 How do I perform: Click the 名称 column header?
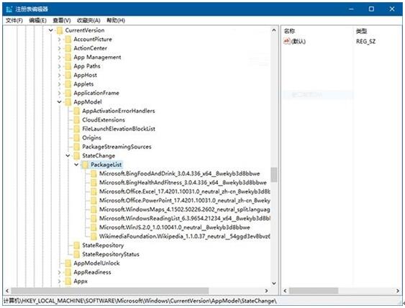point(290,31)
